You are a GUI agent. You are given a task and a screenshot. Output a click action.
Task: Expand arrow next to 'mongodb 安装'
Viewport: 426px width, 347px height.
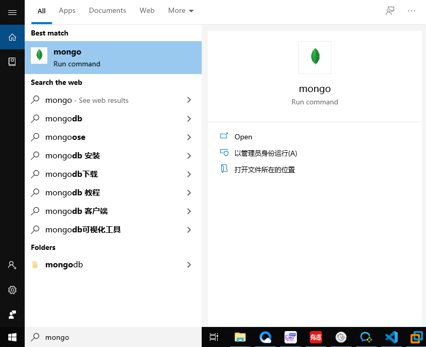pos(189,156)
